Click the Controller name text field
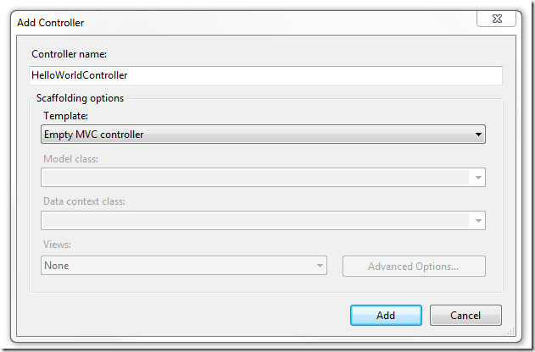The height and width of the screenshot is (352, 535). coord(265,75)
